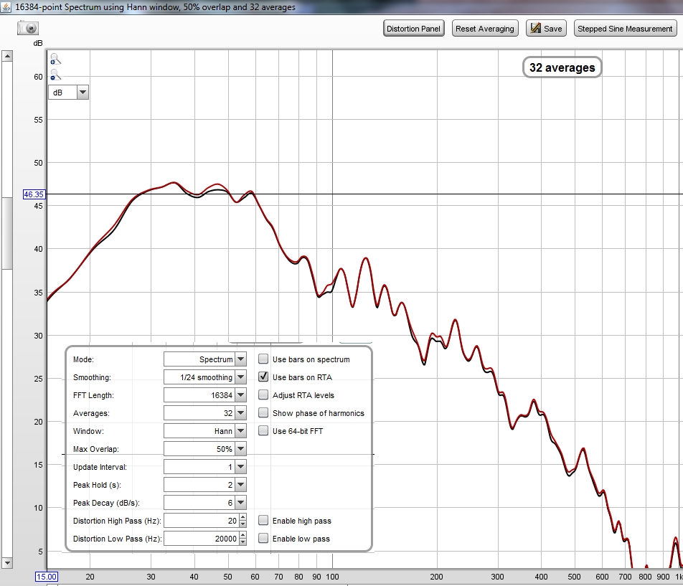The width and height of the screenshot is (683, 586).
Task: Click the vertical scrollbar up arrow
Action: coord(7,56)
